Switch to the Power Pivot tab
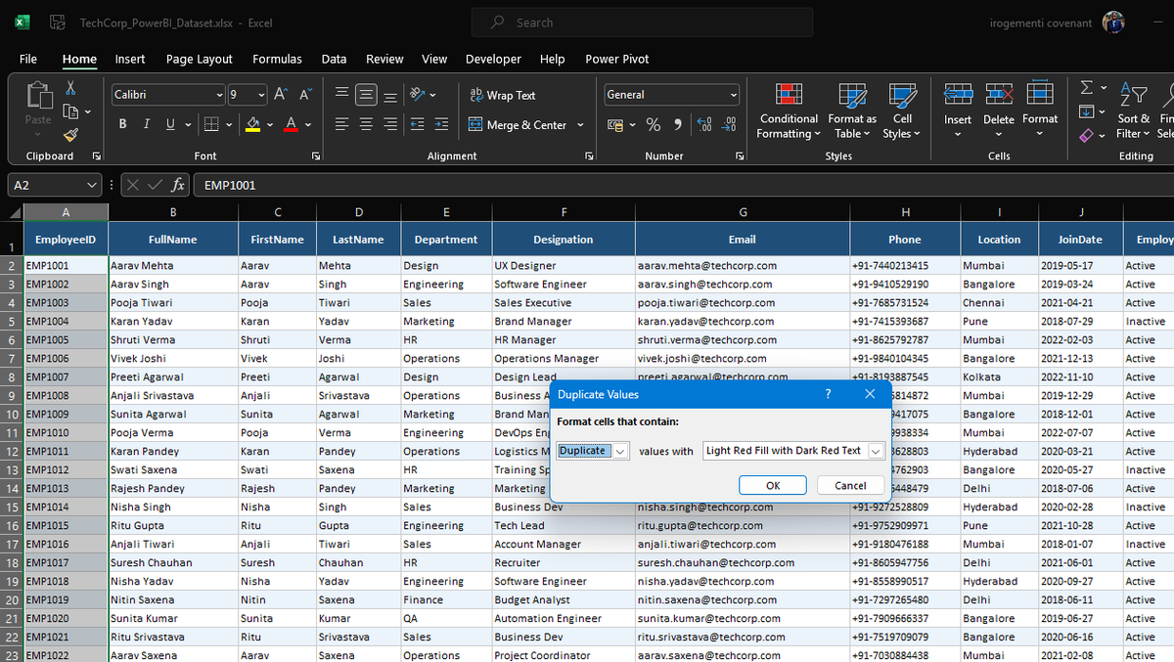The image size is (1174, 662). click(x=617, y=59)
